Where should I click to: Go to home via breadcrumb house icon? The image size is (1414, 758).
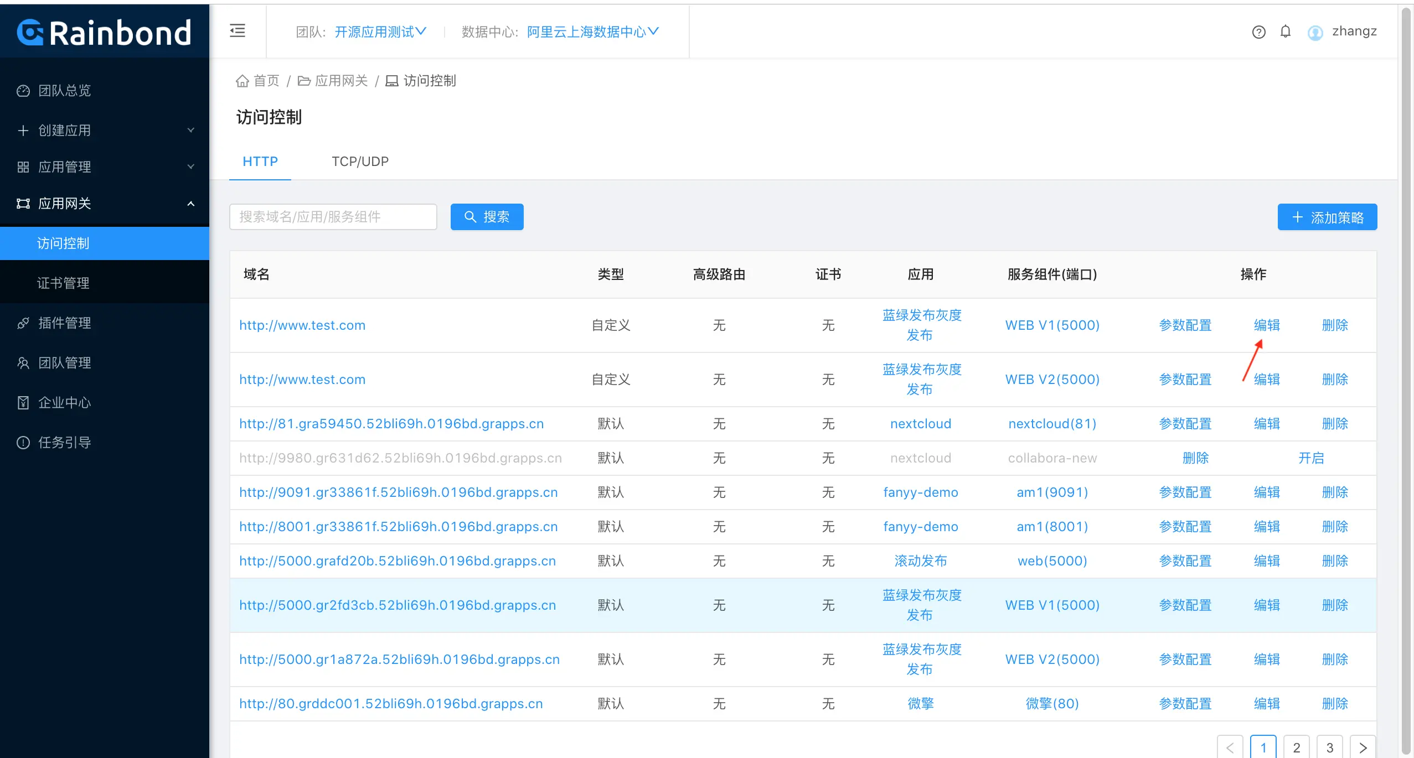242,81
